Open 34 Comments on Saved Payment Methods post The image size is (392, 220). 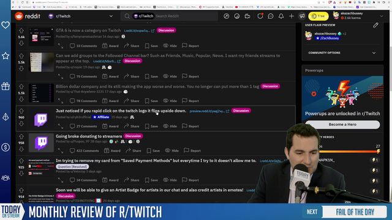(83, 180)
